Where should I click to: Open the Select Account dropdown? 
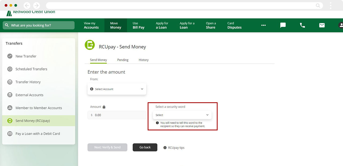pyautogui.click(x=117, y=89)
